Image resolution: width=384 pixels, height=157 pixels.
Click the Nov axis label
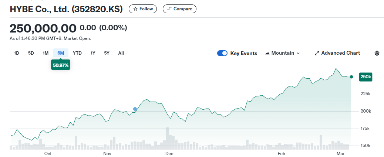pyautogui.click(x=107, y=154)
